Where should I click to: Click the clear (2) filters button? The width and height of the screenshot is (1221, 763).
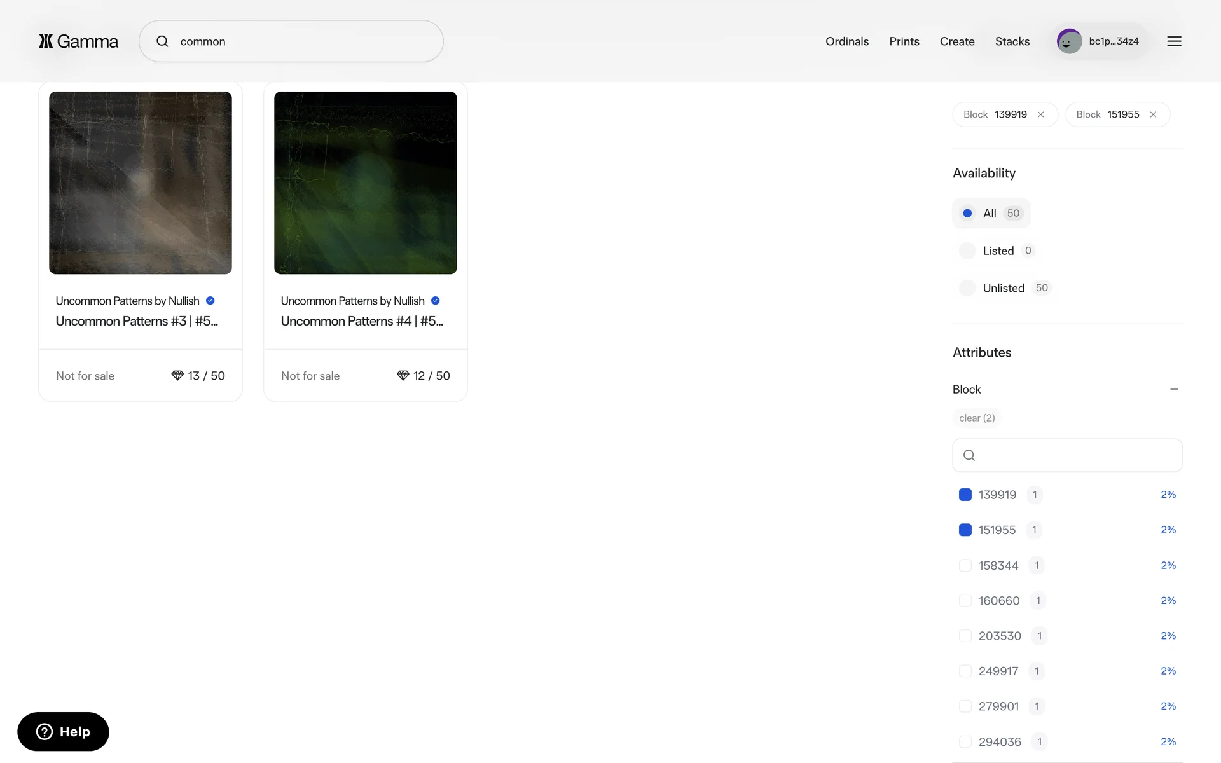(x=977, y=418)
